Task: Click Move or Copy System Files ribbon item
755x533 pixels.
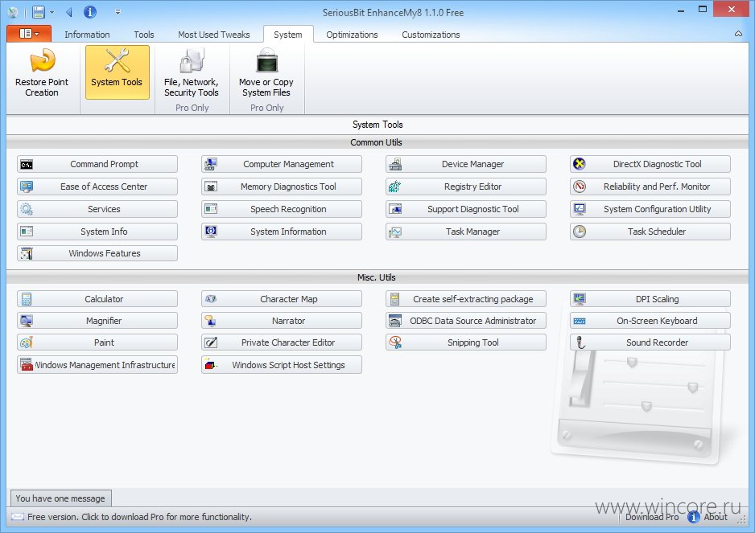Action: 266,72
